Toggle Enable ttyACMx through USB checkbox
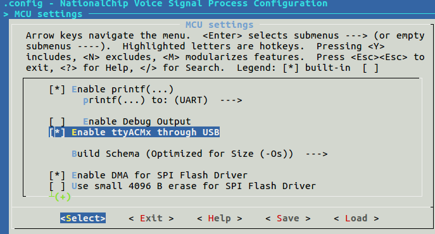435x234 pixels. point(57,132)
